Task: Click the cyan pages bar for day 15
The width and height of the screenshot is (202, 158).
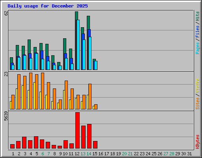Action: coord(96,65)
